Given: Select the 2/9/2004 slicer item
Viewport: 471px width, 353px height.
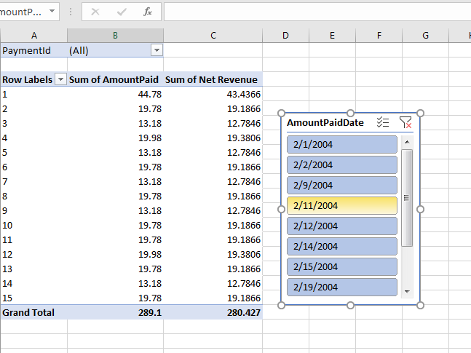Looking at the screenshot, I should pyautogui.click(x=342, y=186).
